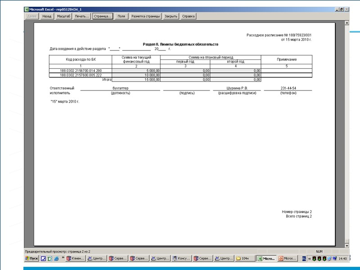Screen dimensions: 360x270
Task: Switch to Micros... PowerPoint taskbar button
Action: (288, 258)
